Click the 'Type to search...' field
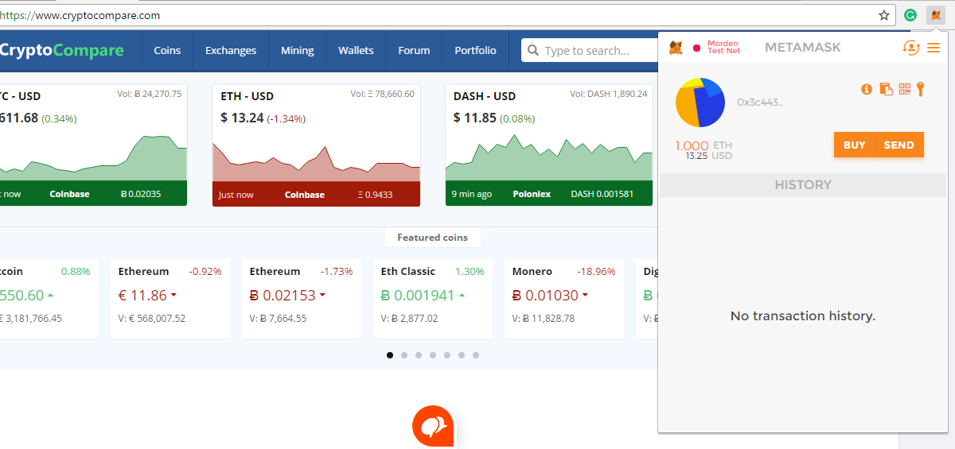The height and width of the screenshot is (449, 955). pyautogui.click(x=598, y=50)
